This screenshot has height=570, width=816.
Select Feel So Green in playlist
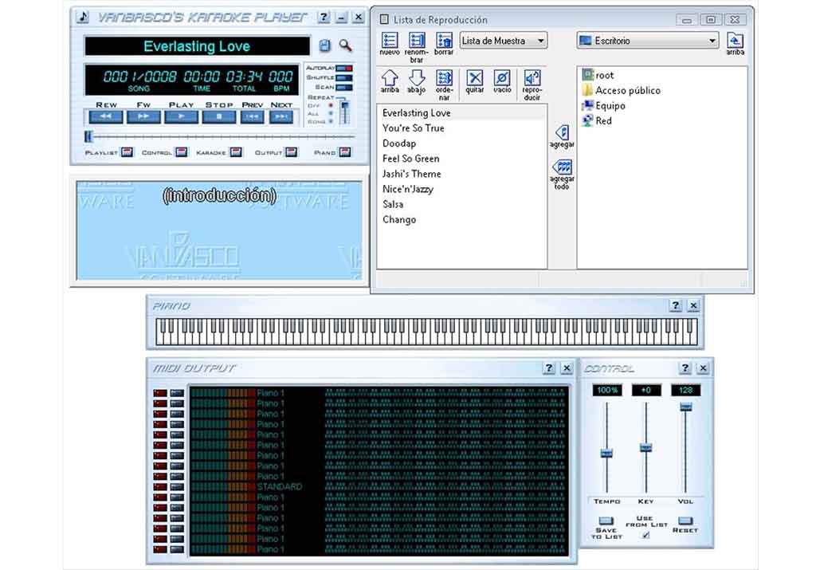tap(461, 159)
